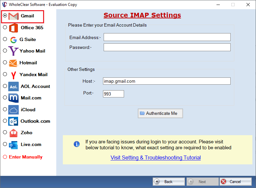The width and height of the screenshot is (256, 188).
Task: Click the Hotmail orange envelope icon
Action: 13,63
